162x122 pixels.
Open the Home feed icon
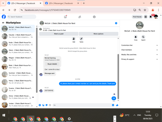(65, 17)
